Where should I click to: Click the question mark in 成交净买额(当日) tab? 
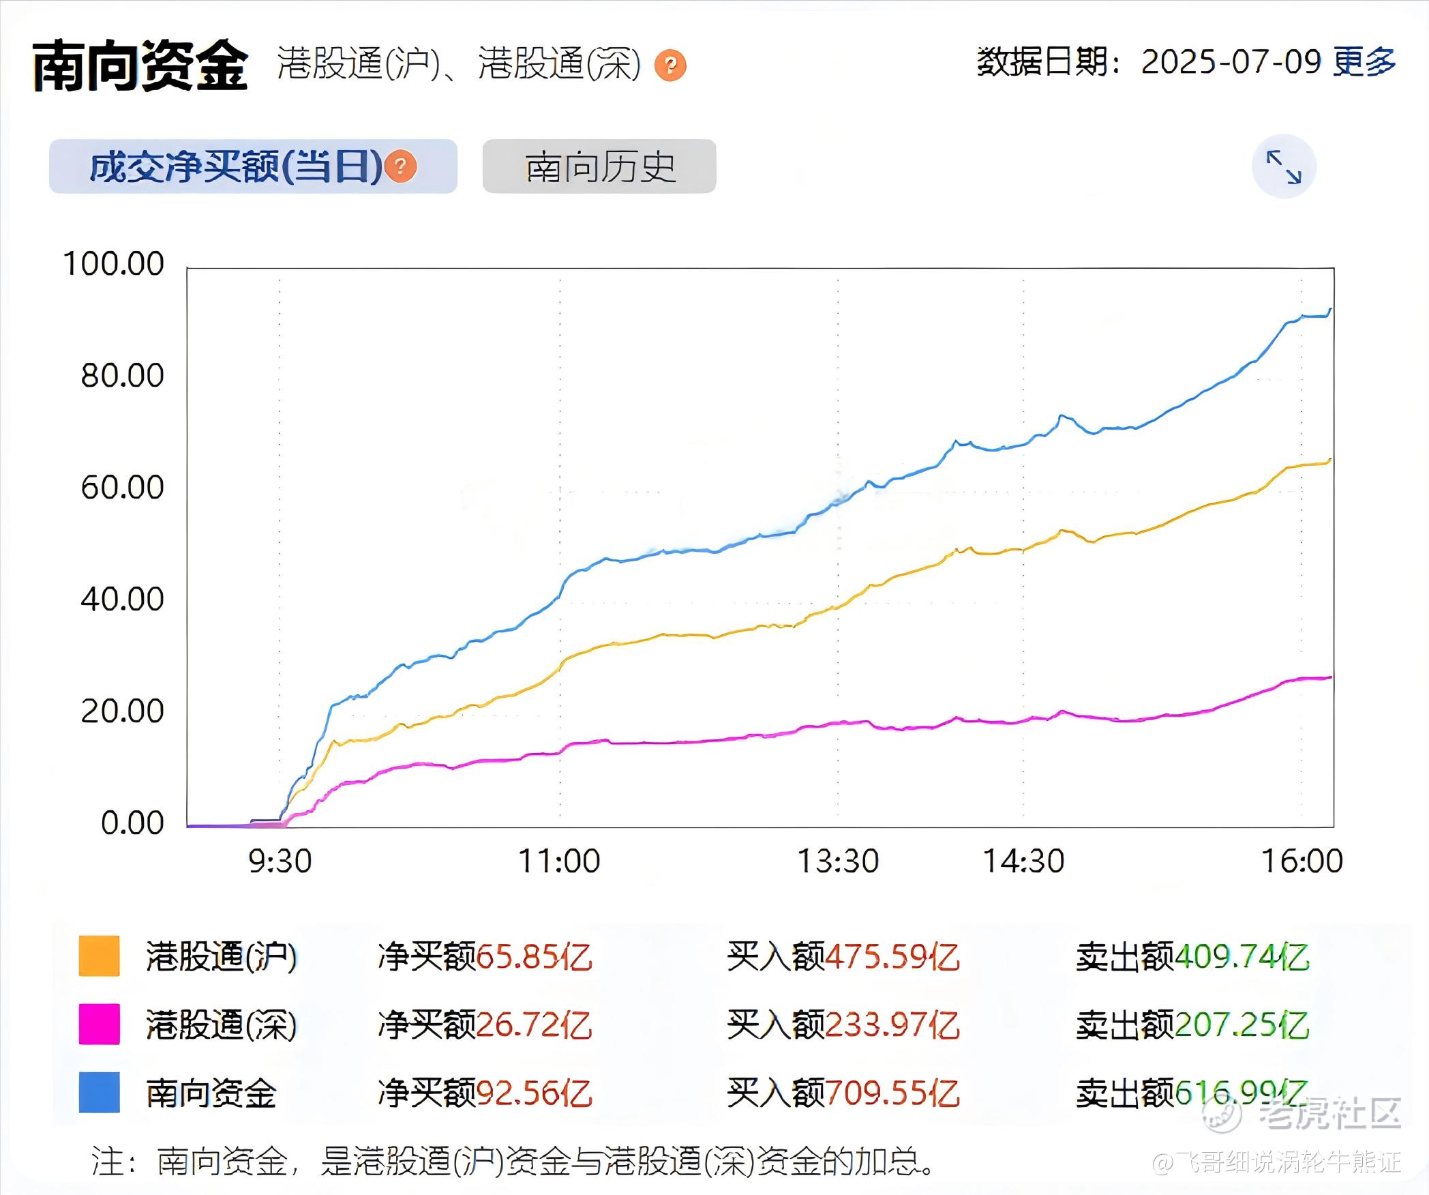tap(401, 166)
